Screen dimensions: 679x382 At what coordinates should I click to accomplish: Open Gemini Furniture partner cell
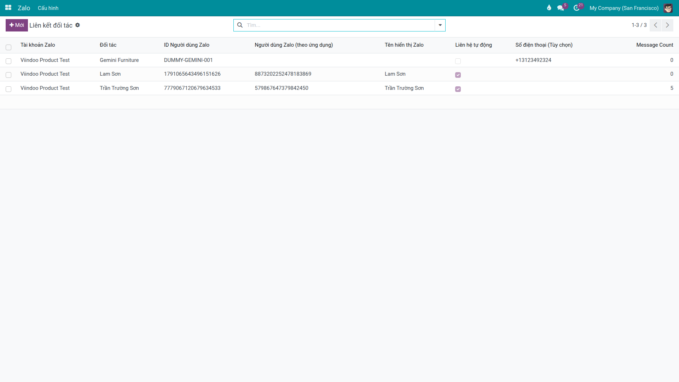[119, 60]
